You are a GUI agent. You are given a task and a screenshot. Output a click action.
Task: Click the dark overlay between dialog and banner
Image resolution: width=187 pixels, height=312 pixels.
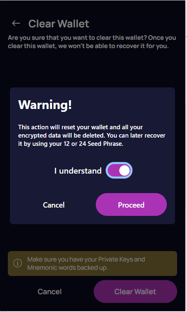tap(92, 237)
